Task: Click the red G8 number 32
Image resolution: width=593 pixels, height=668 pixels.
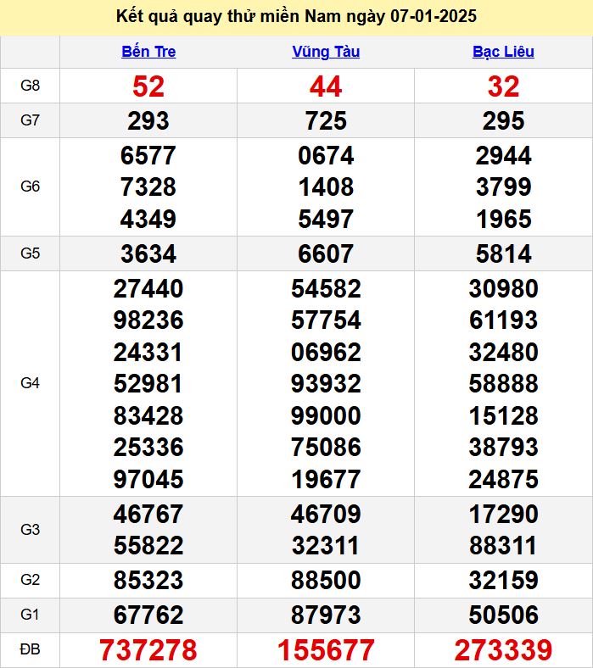Action: tap(503, 86)
